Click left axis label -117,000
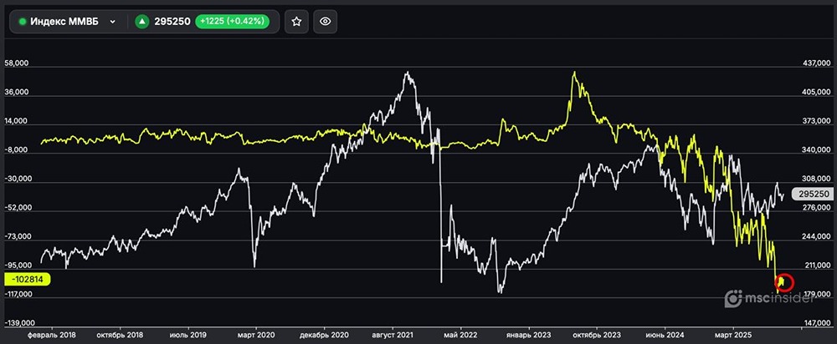837x344 pixels. [x=19, y=294]
